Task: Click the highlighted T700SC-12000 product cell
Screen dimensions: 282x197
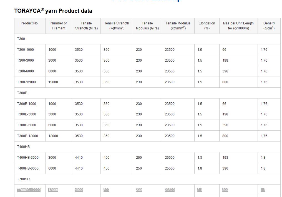Action: (29, 190)
